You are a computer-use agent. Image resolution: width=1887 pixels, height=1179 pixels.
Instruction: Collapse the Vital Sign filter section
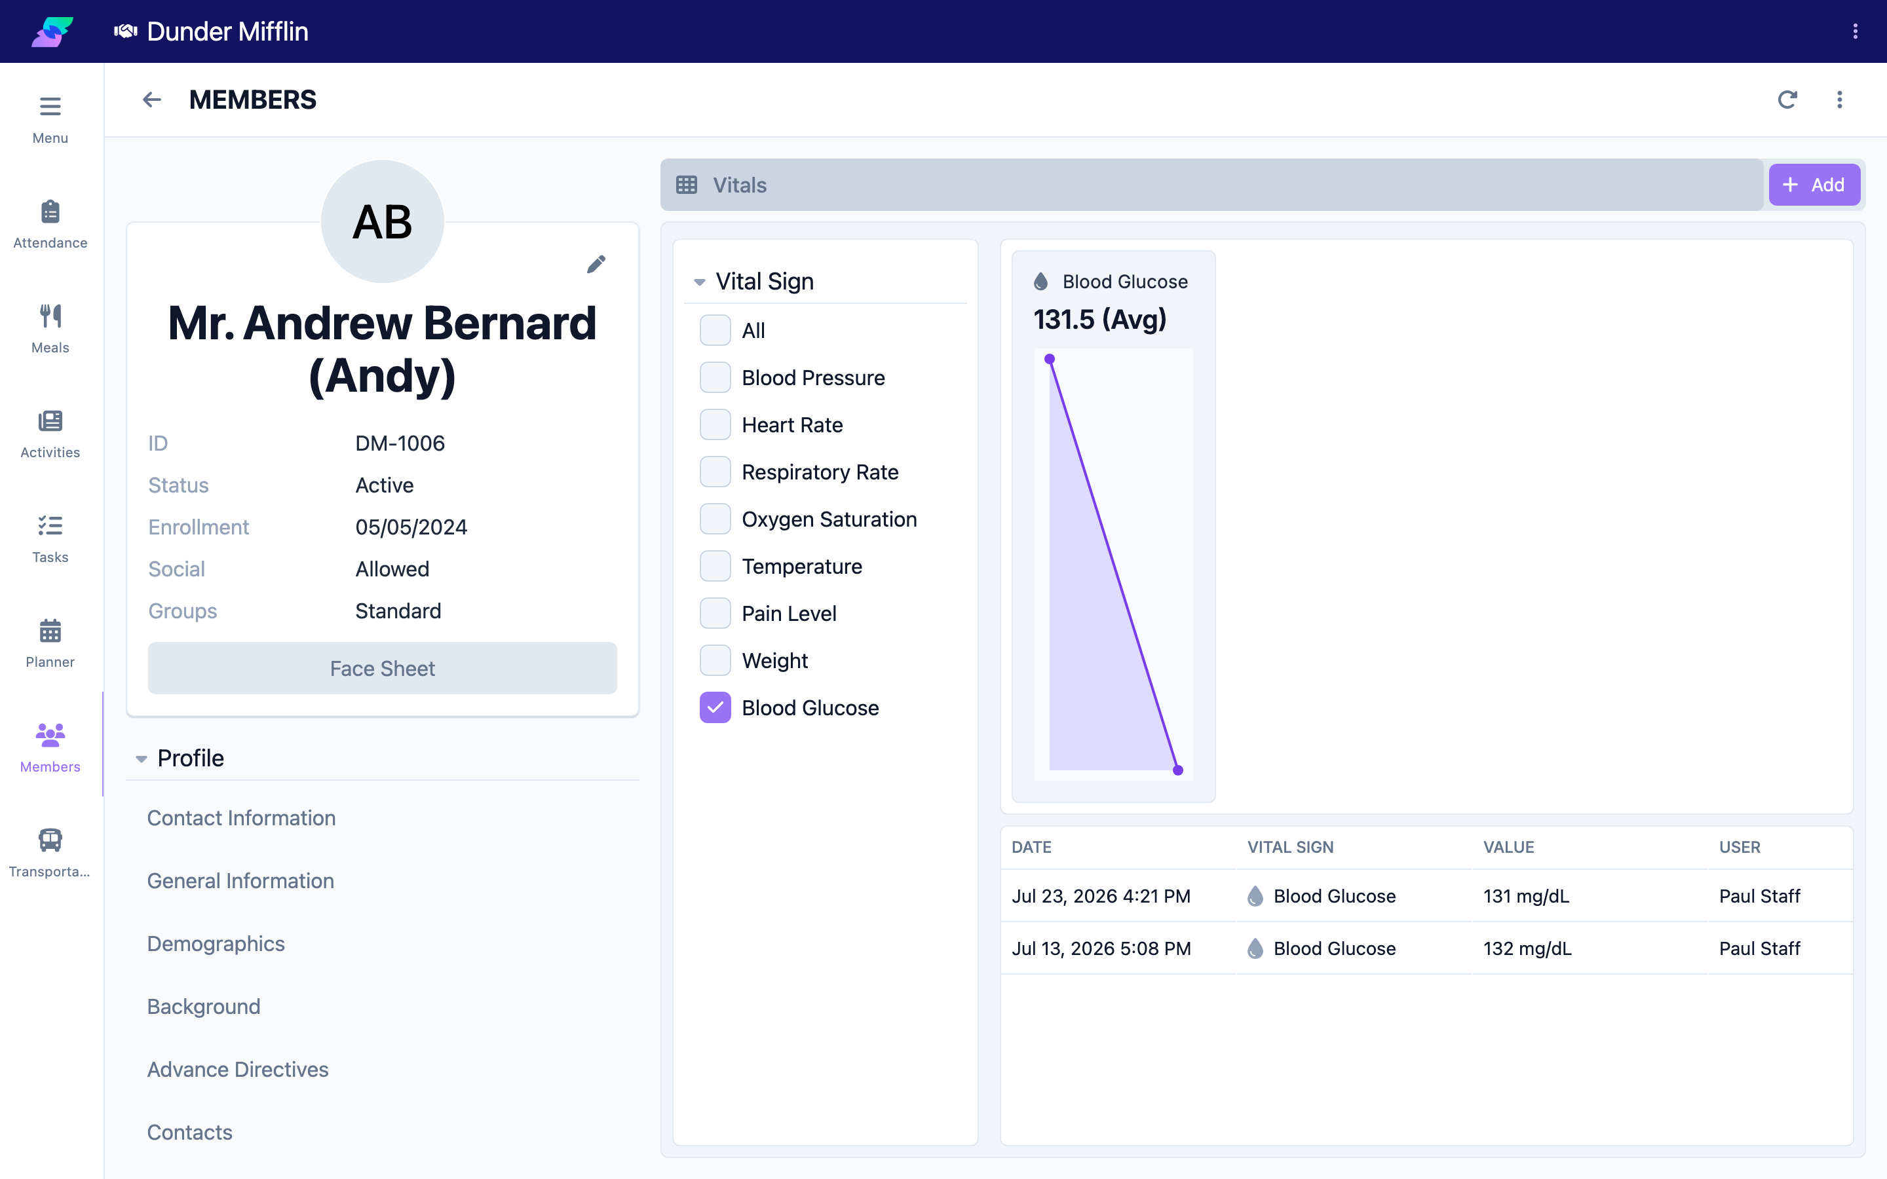pyautogui.click(x=700, y=282)
